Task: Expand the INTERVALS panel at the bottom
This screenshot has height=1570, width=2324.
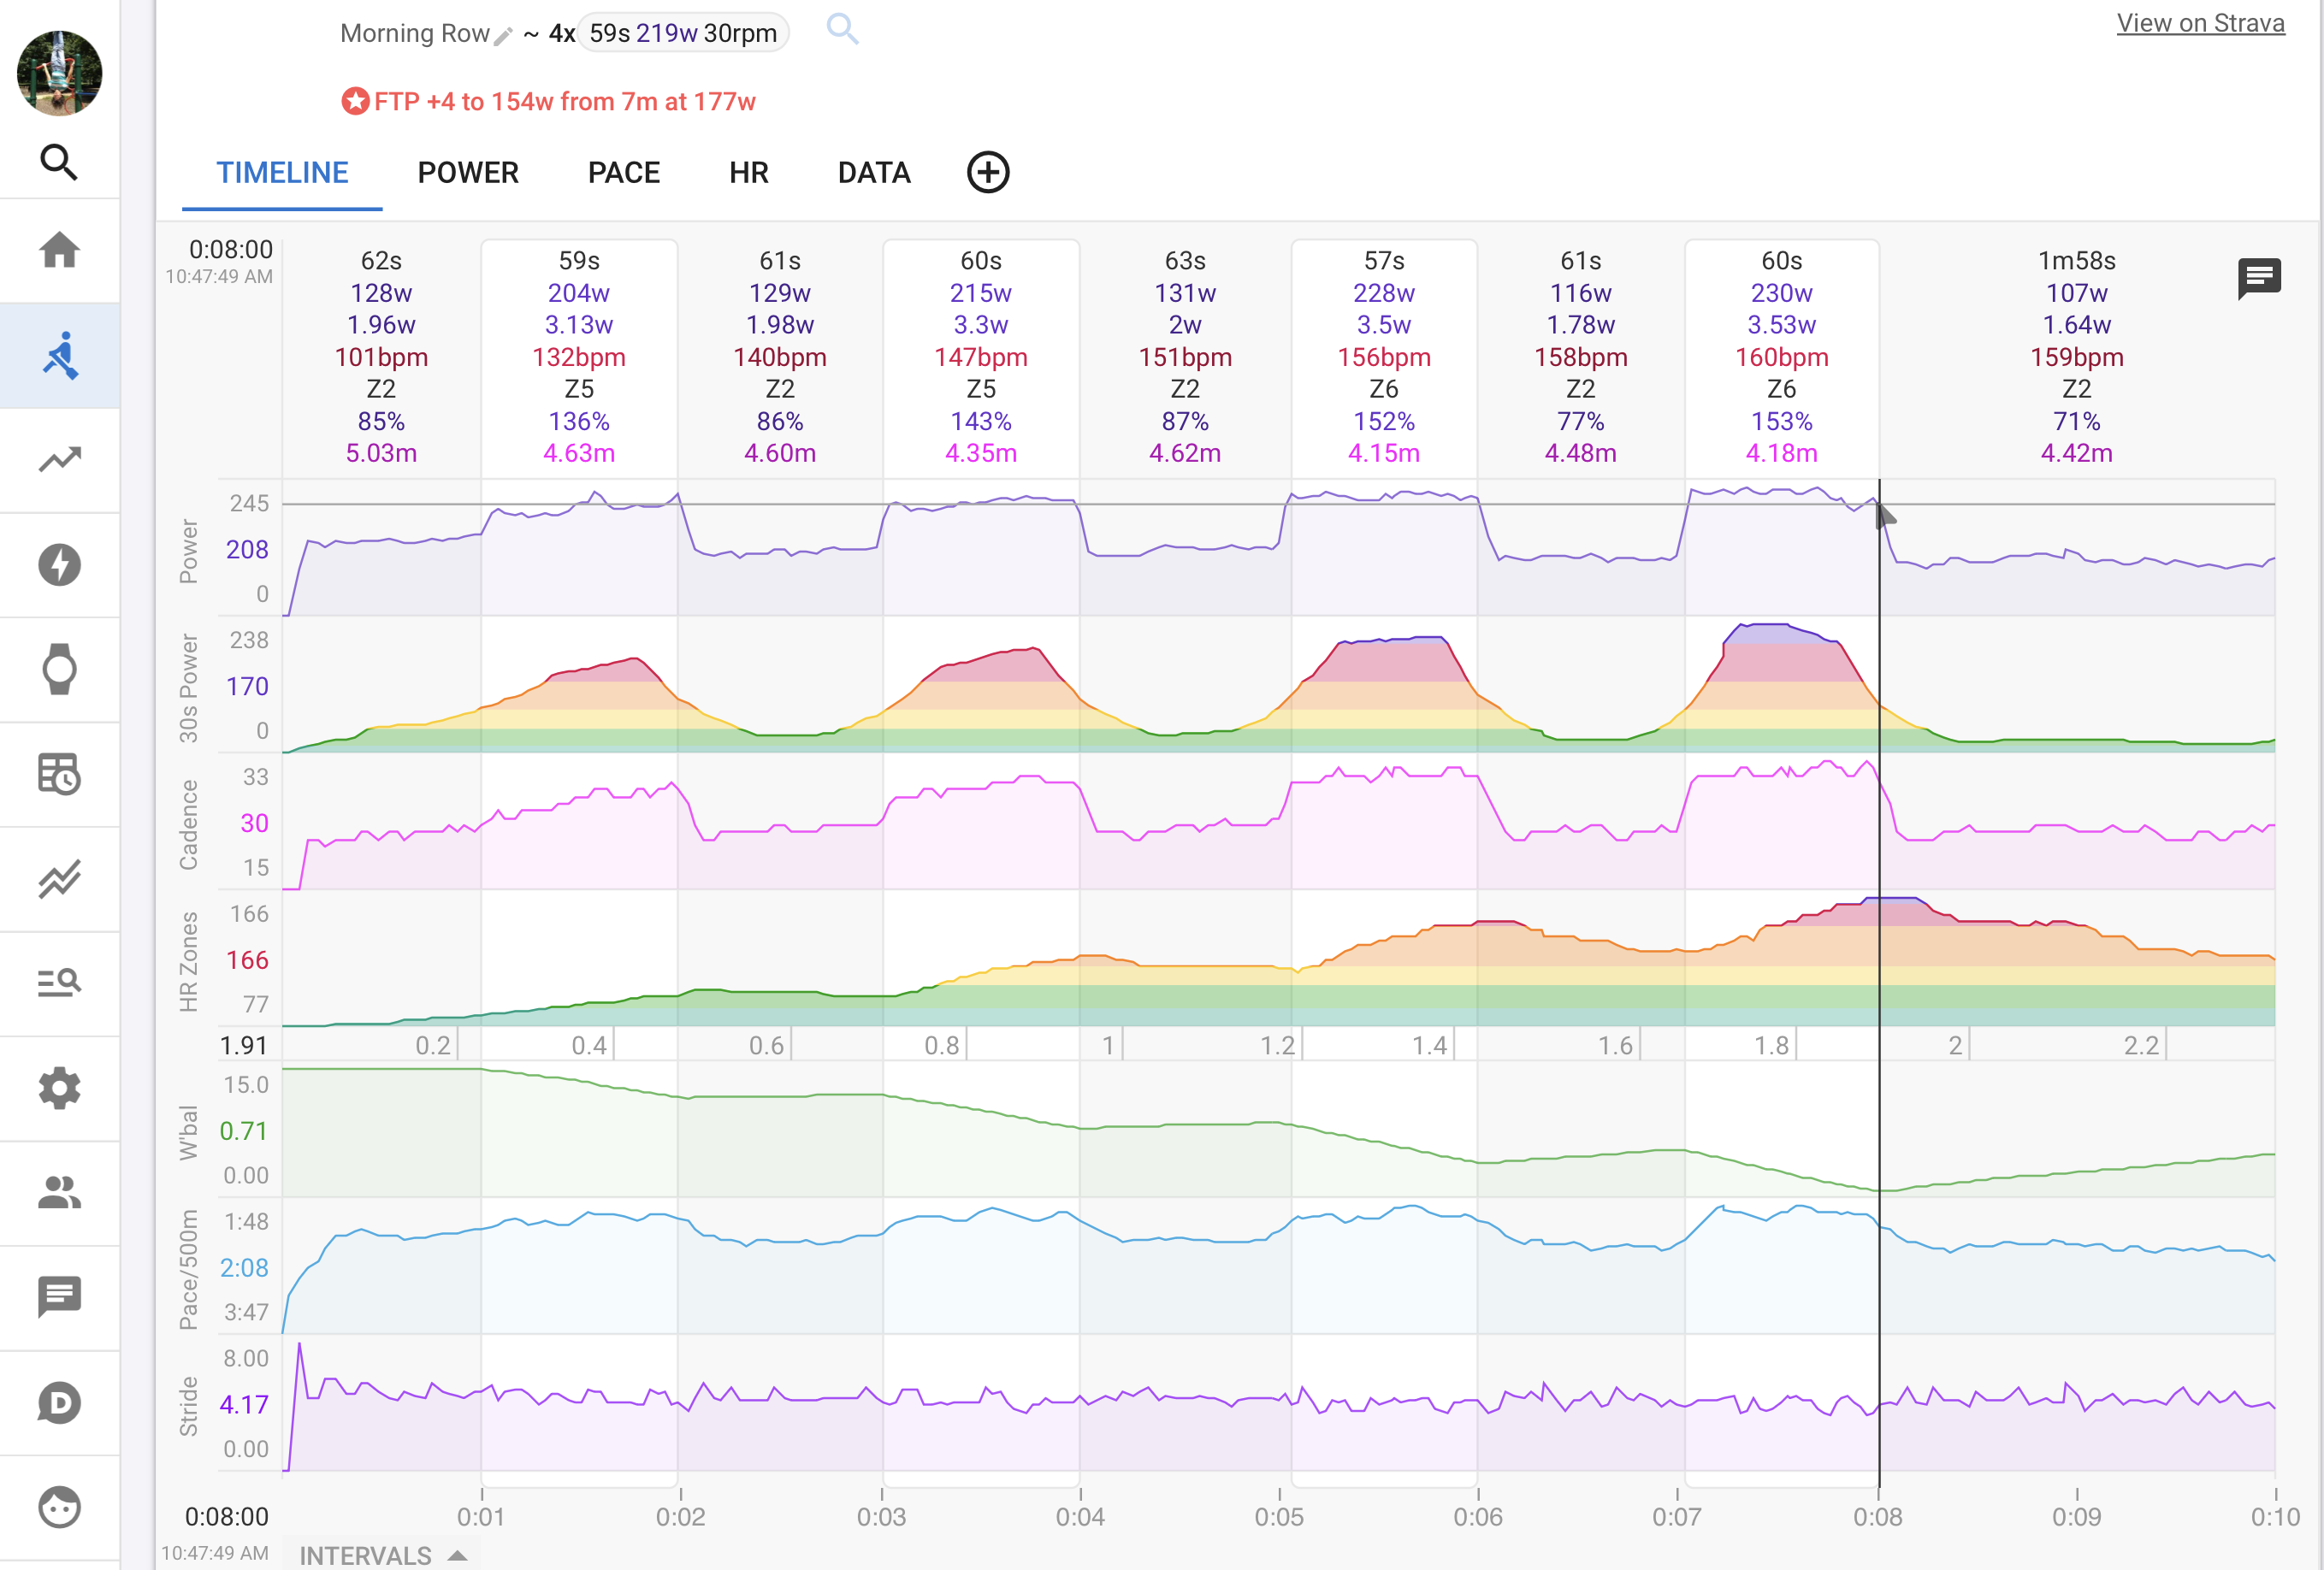Action: coord(381,1555)
